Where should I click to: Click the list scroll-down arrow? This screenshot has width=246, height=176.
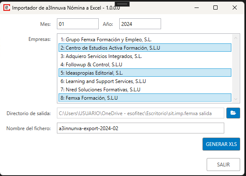pos(236,99)
